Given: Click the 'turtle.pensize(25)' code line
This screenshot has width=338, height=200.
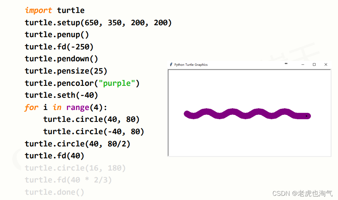Looking at the screenshot, I should pos(66,71).
